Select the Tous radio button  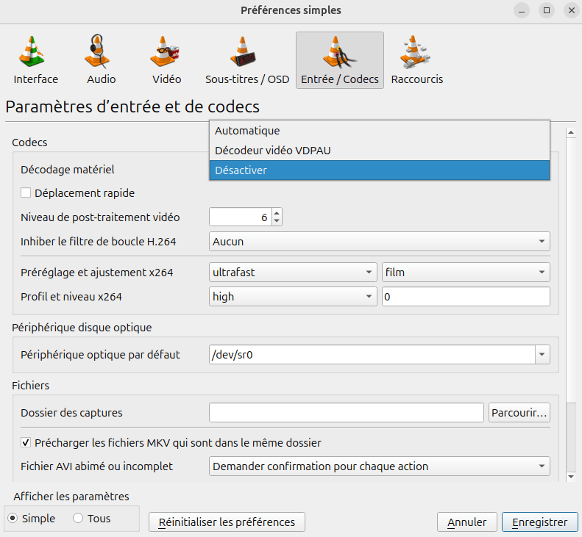click(x=78, y=519)
